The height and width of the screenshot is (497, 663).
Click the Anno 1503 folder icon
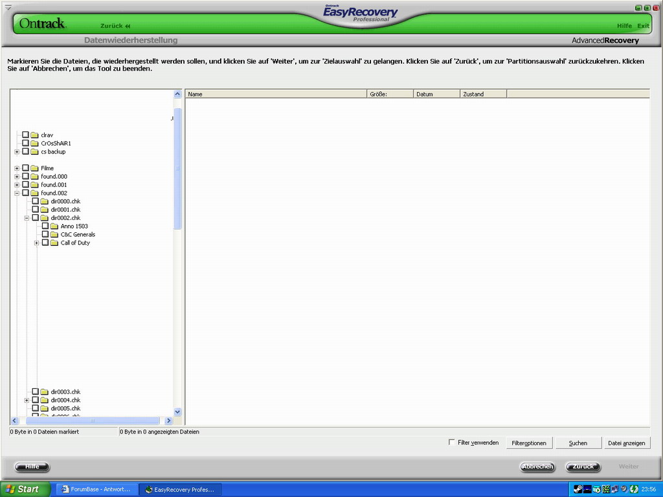pyautogui.click(x=54, y=226)
